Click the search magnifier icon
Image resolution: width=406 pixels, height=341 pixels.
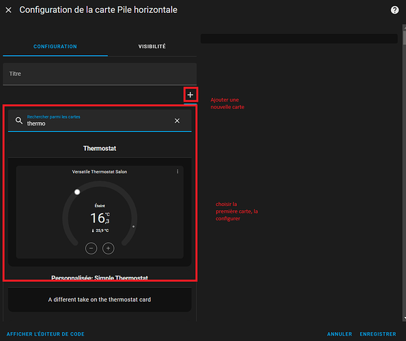pyautogui.click(x=19, y=121)
